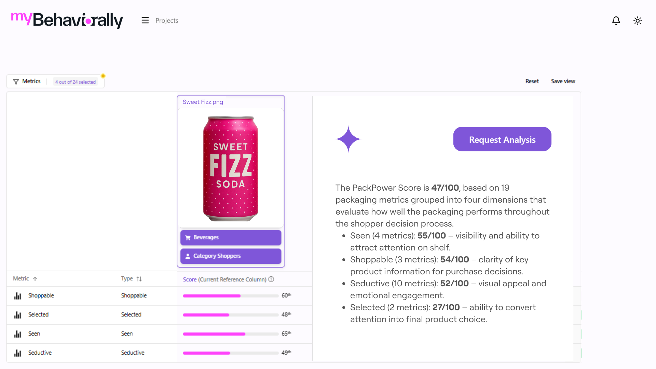Click the bar chart icon beside Seen
This screenshot has width=656, height=369.
click(17, 334)
